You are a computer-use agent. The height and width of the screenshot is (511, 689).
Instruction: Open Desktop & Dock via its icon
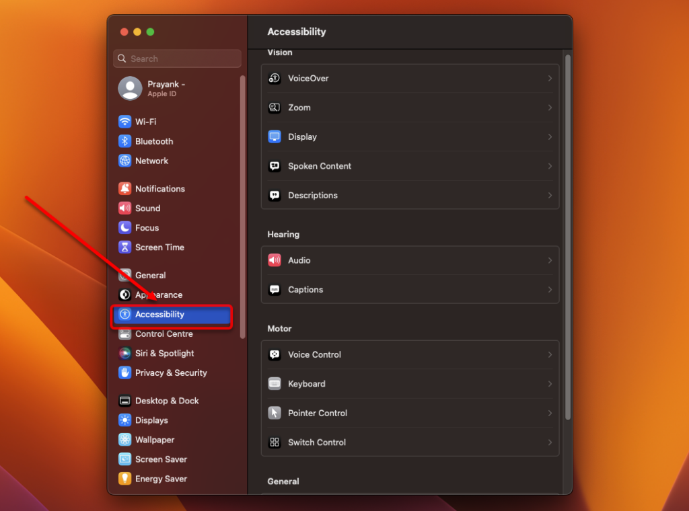coord(124,401)
